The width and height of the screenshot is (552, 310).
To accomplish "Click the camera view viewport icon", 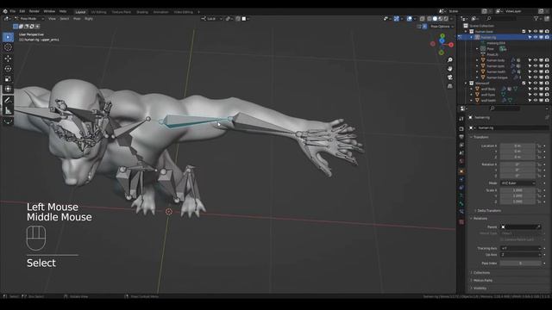I will coord(450,77).
